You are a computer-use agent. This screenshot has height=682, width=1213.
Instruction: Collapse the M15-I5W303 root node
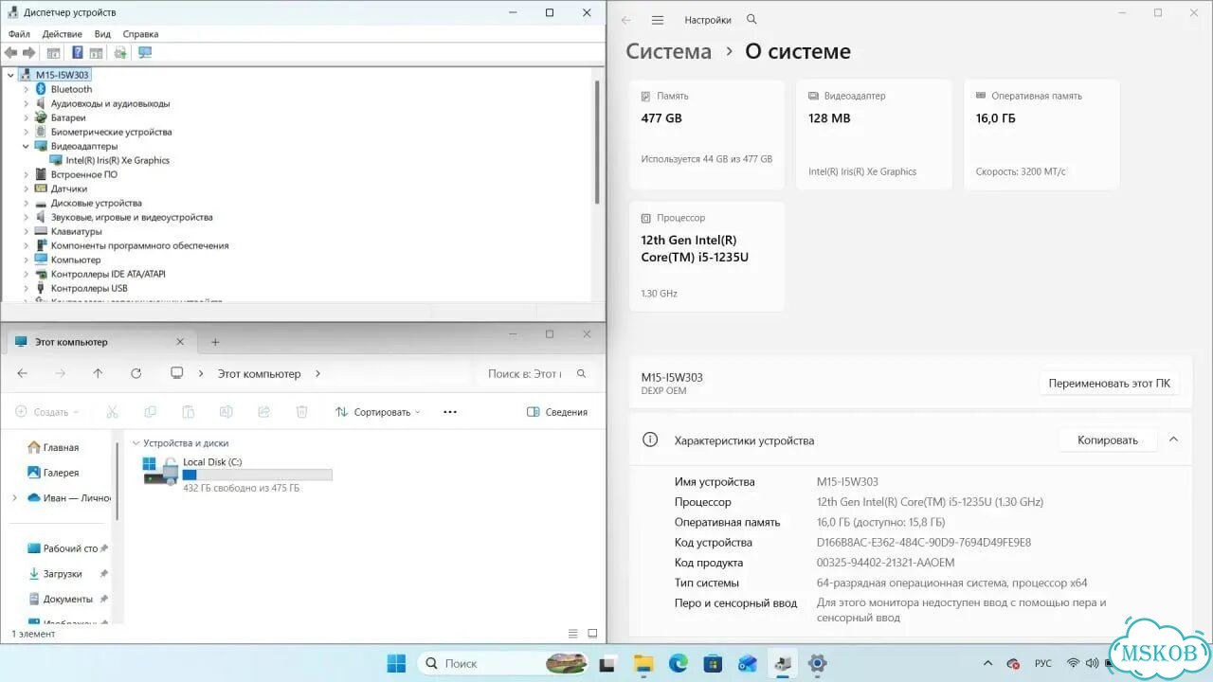coord(11,75)
